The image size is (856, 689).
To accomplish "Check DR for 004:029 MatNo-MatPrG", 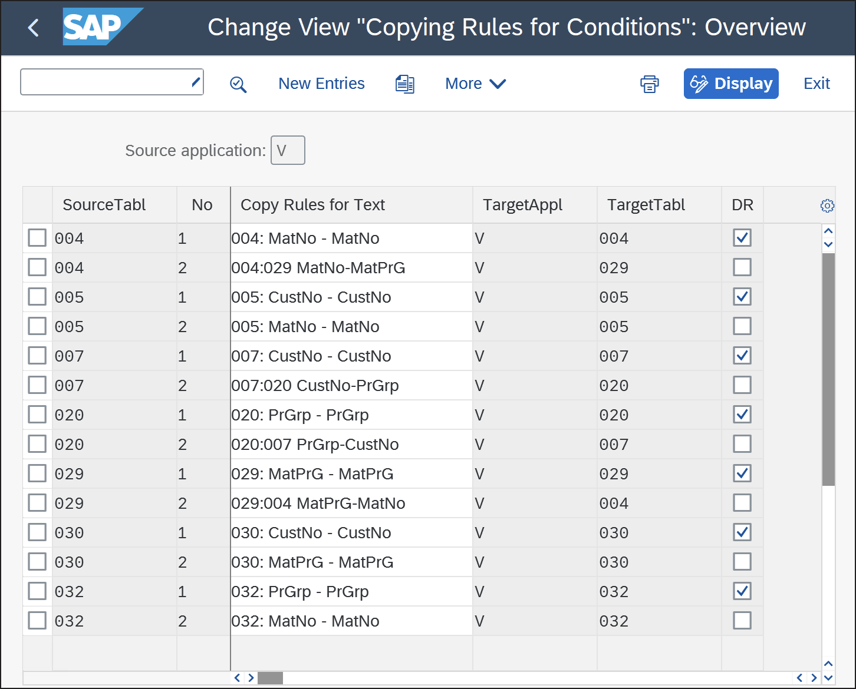I will (742, 267).
